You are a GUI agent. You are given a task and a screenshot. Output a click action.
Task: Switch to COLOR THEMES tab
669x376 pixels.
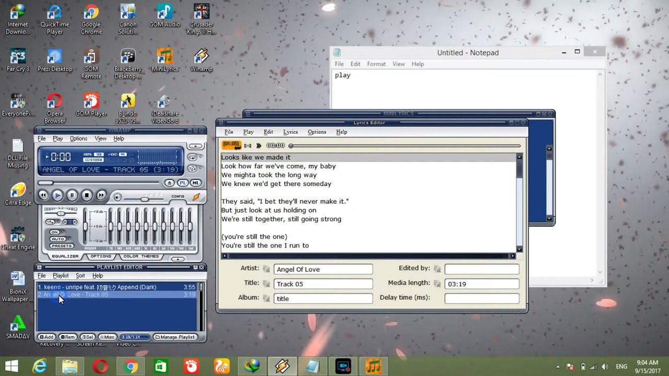tap(141, 256)
